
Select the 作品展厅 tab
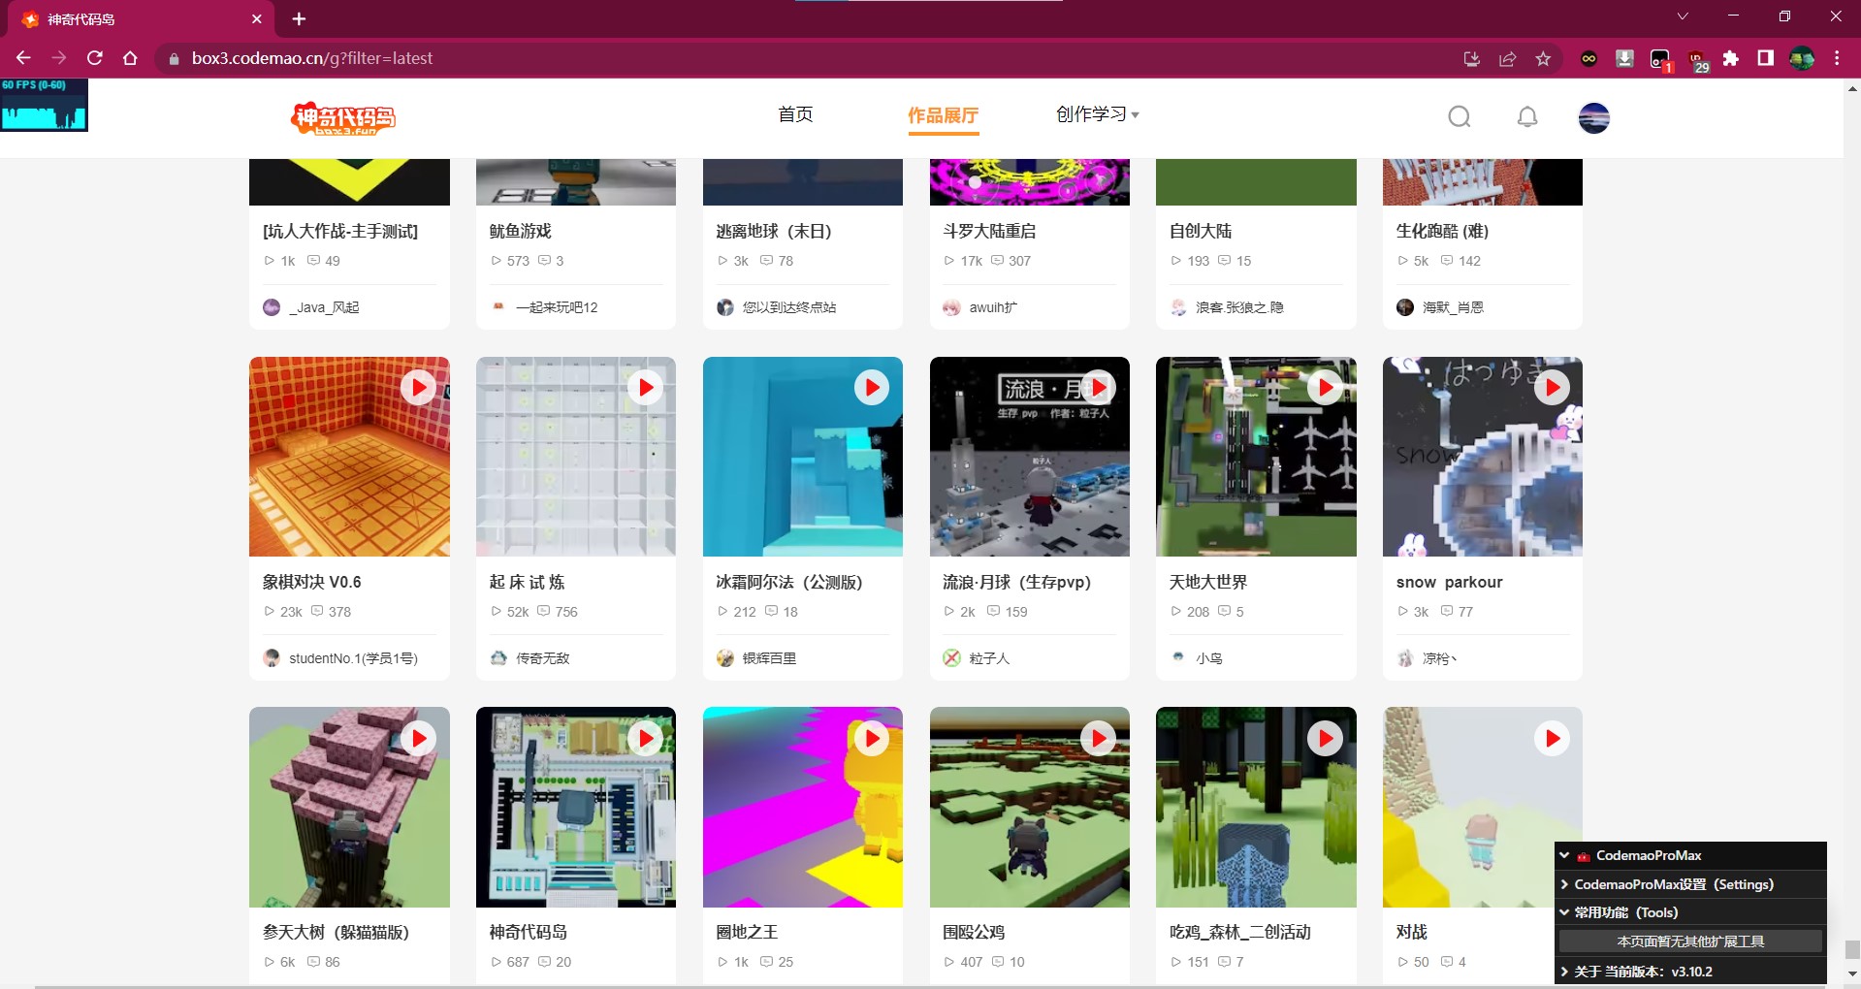pyautogui.click(x=943, y=116)
